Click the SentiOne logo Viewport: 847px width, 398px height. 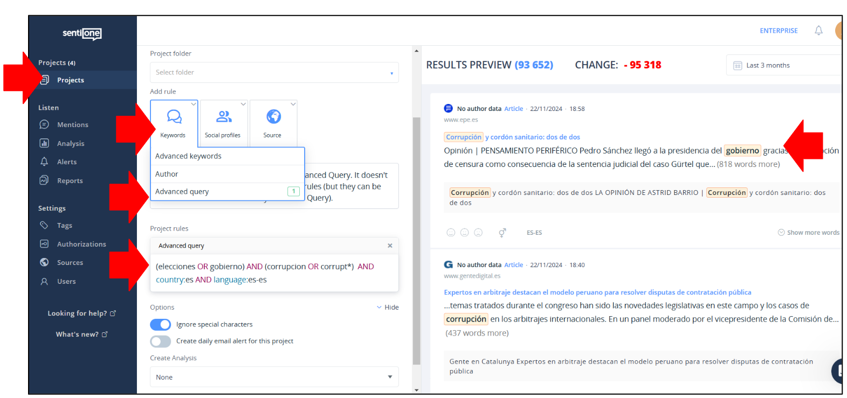click(82, 33)
